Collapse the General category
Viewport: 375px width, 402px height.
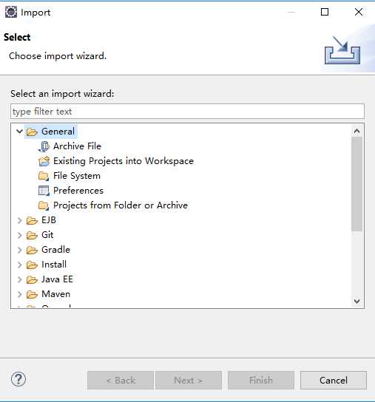tap(19, 132)
